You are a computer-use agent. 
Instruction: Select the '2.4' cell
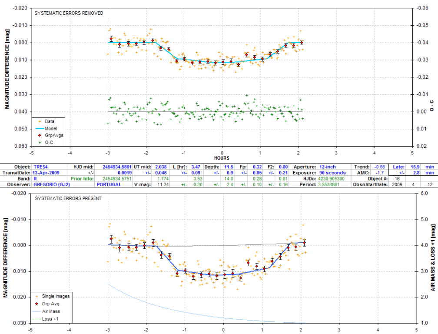[x=230, y=184]
